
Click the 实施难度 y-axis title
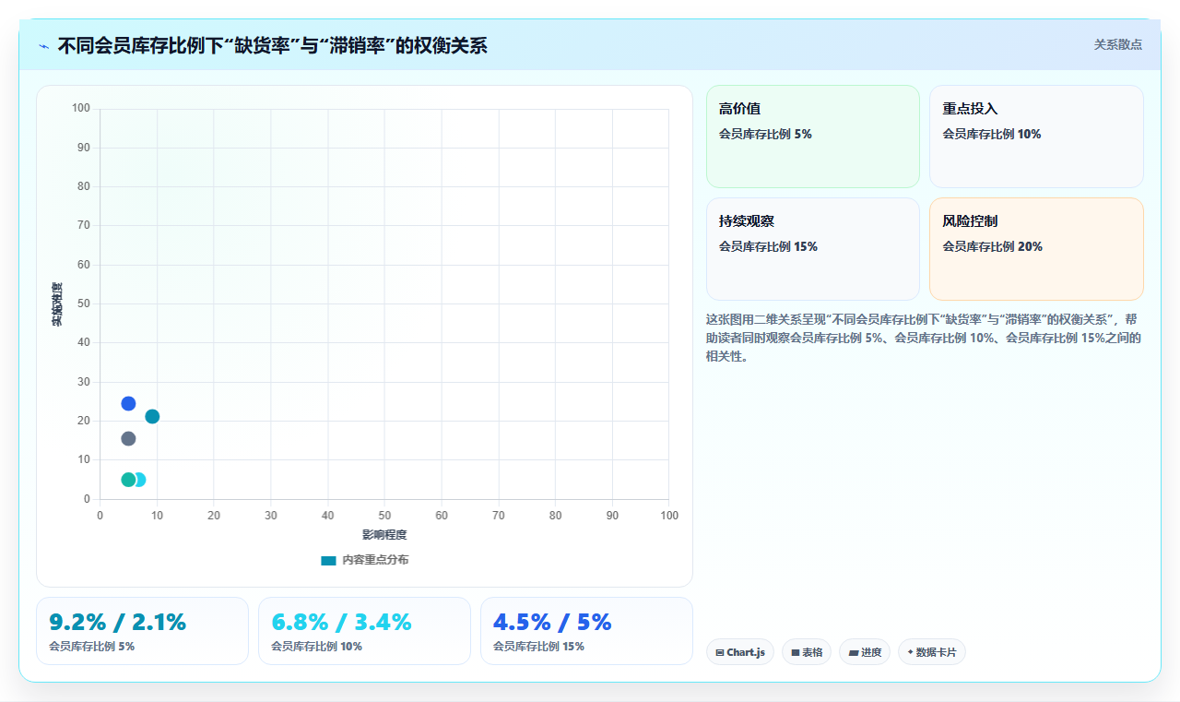[57, 304]
